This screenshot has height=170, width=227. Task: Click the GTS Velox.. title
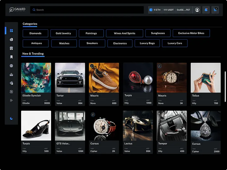tap(63, 144)
